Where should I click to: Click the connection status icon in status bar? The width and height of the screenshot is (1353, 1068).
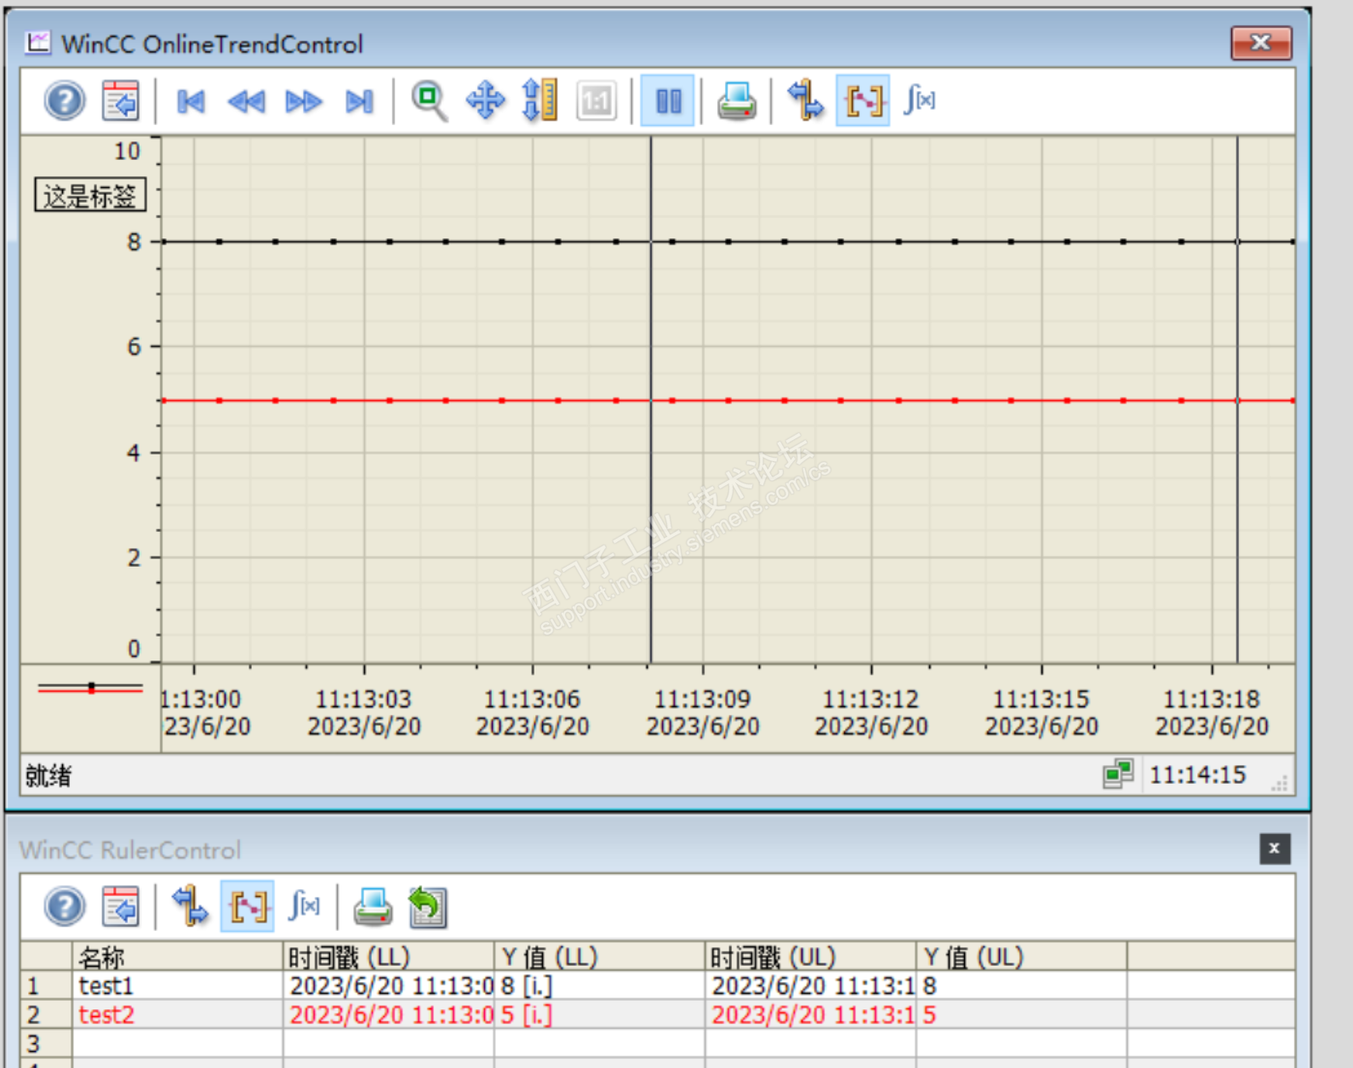pos(1118,774)
